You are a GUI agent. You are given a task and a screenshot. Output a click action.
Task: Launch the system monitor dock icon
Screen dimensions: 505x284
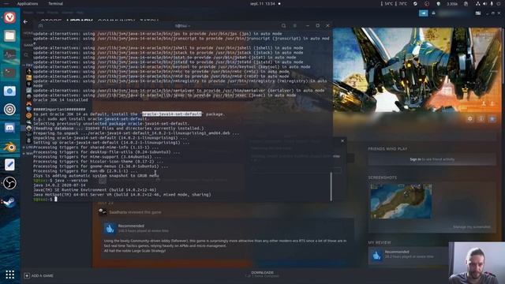9,54
